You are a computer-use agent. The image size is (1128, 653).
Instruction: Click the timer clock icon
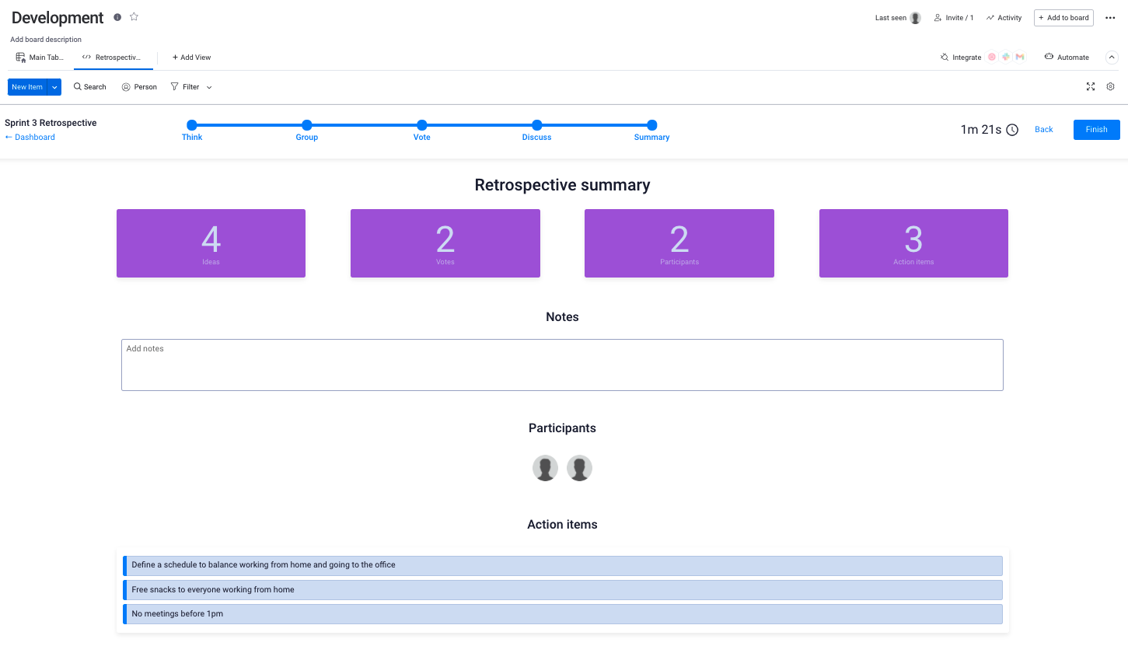click(x=1012, y=130)
